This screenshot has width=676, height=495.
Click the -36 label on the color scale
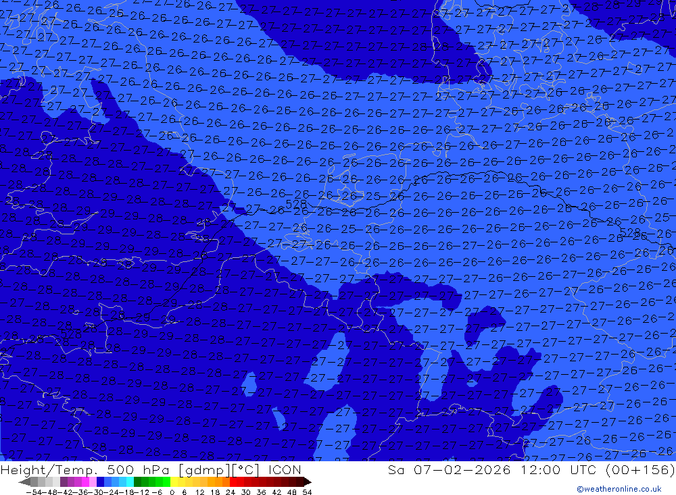coord(80,492)
